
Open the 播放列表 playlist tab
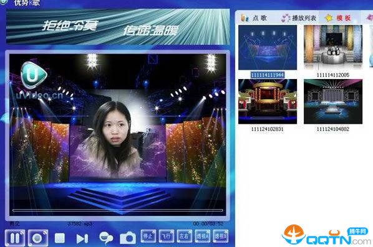299,18
